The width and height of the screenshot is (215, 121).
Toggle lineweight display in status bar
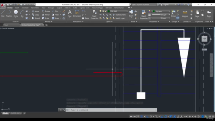[x=171, y=117]
